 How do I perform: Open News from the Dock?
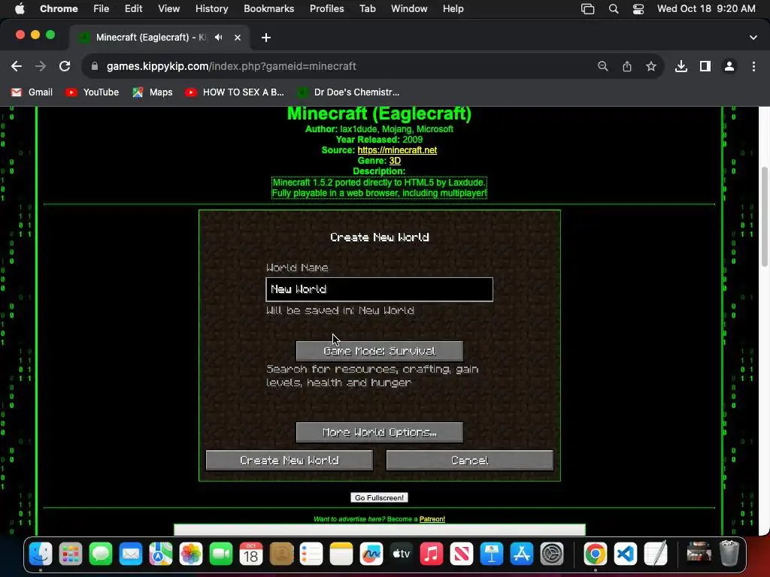(x=462, y=554)
